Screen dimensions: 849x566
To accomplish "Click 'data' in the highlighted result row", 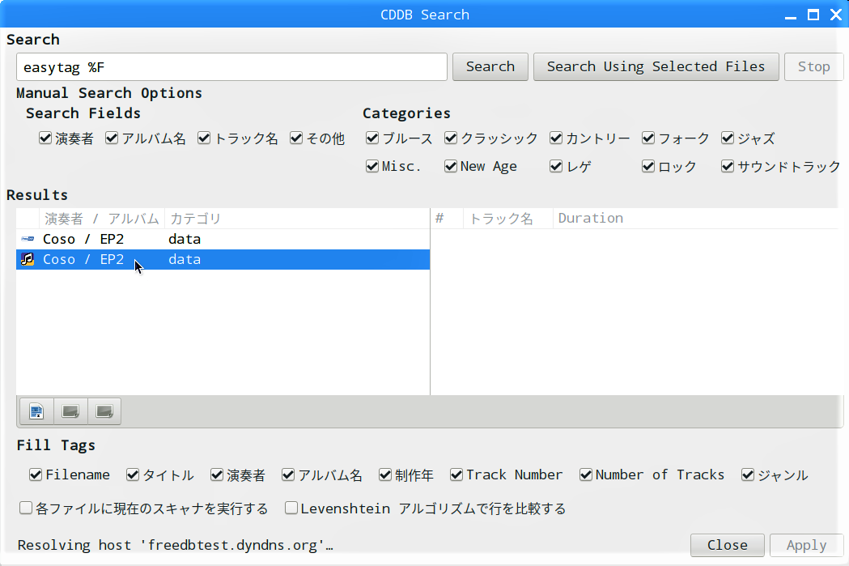I will pyautogui.click(x=185, y=259).
